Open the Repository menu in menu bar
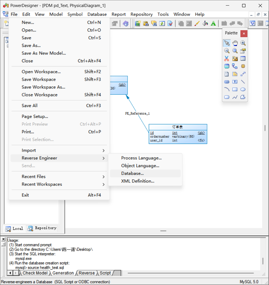Image resolution: width=269 pixels, height=285 pixels. coord(142,14)
